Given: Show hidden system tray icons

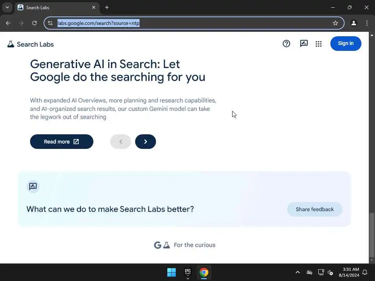Looking at the screenshot, I should (298, 272).
